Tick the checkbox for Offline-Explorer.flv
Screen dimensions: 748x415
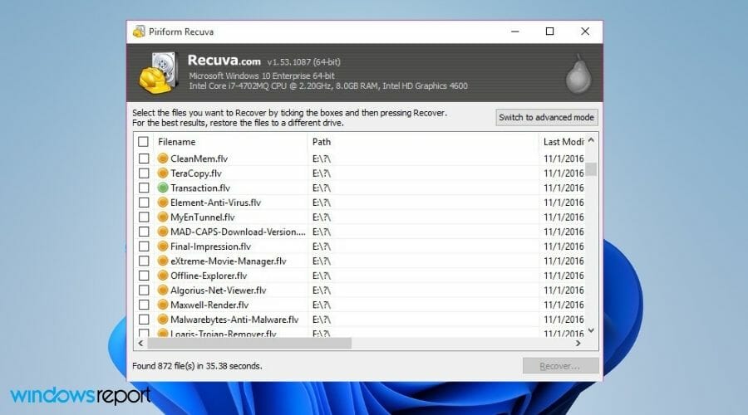point(144,276)
